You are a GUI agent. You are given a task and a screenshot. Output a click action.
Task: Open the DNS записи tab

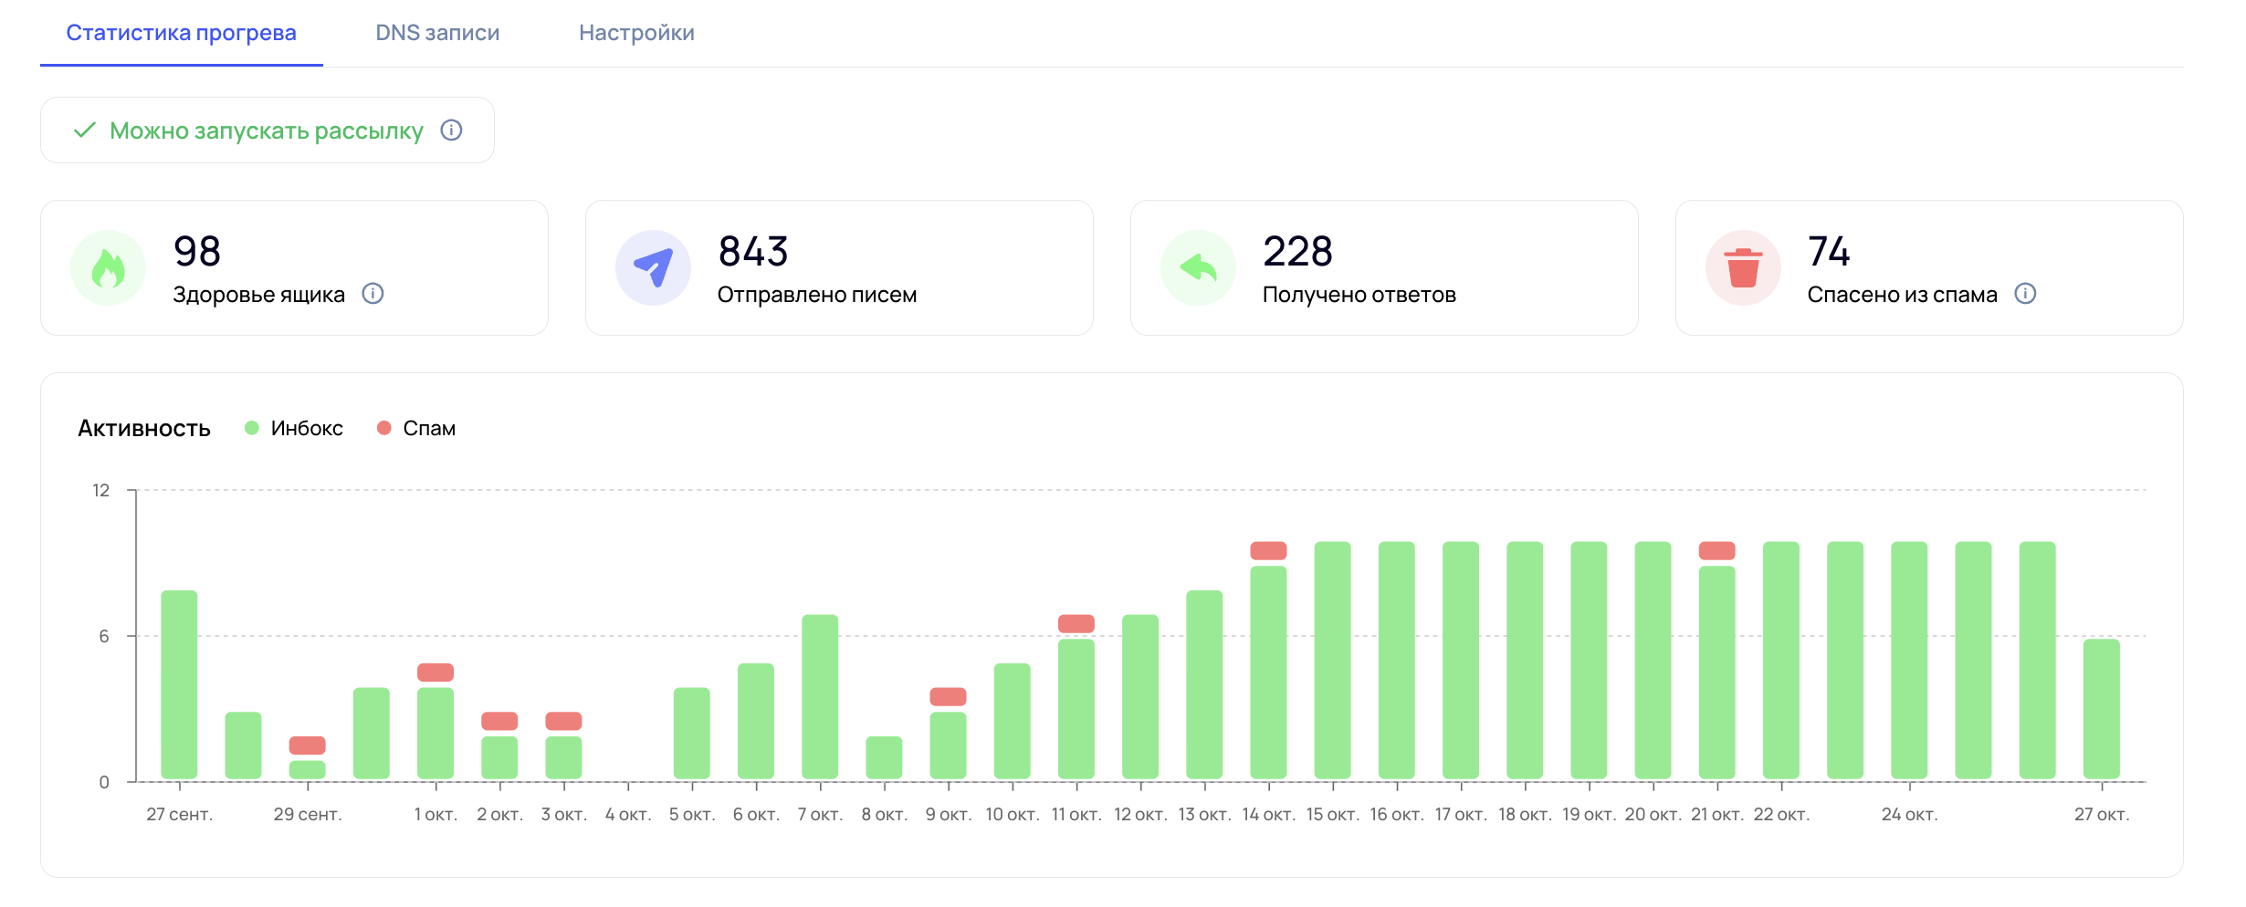tap(437, 33)
